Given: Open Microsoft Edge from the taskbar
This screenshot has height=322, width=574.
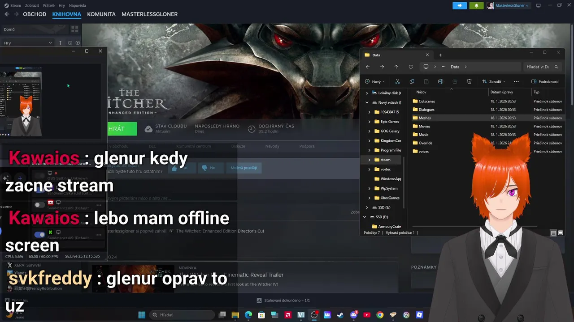Looking at the screenshot, I should coord(248,315).
